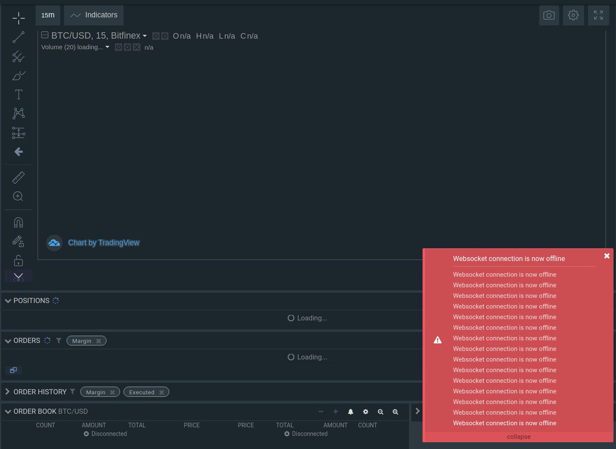Open the Volume (20) indicator dropdown
616x449 pixels.
[107, 47]
